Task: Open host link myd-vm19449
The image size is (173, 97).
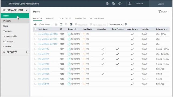Action: click(x=44, y=79)
